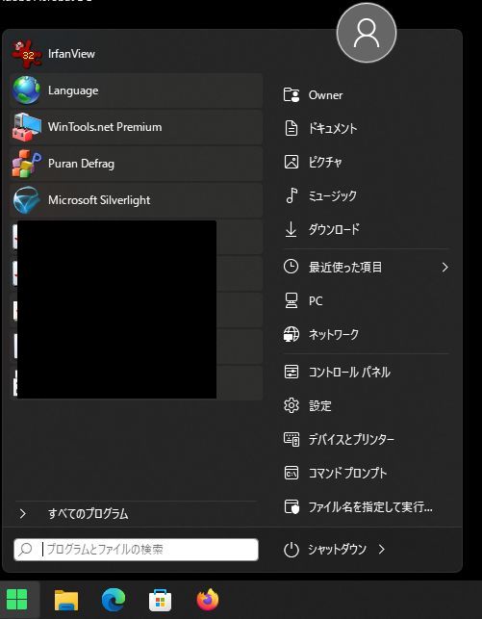Expand the 最近使った項目 submenu arrow
The width and height of the screenshot is (482, 619).
pyautogui.click(x=444, y=268)
